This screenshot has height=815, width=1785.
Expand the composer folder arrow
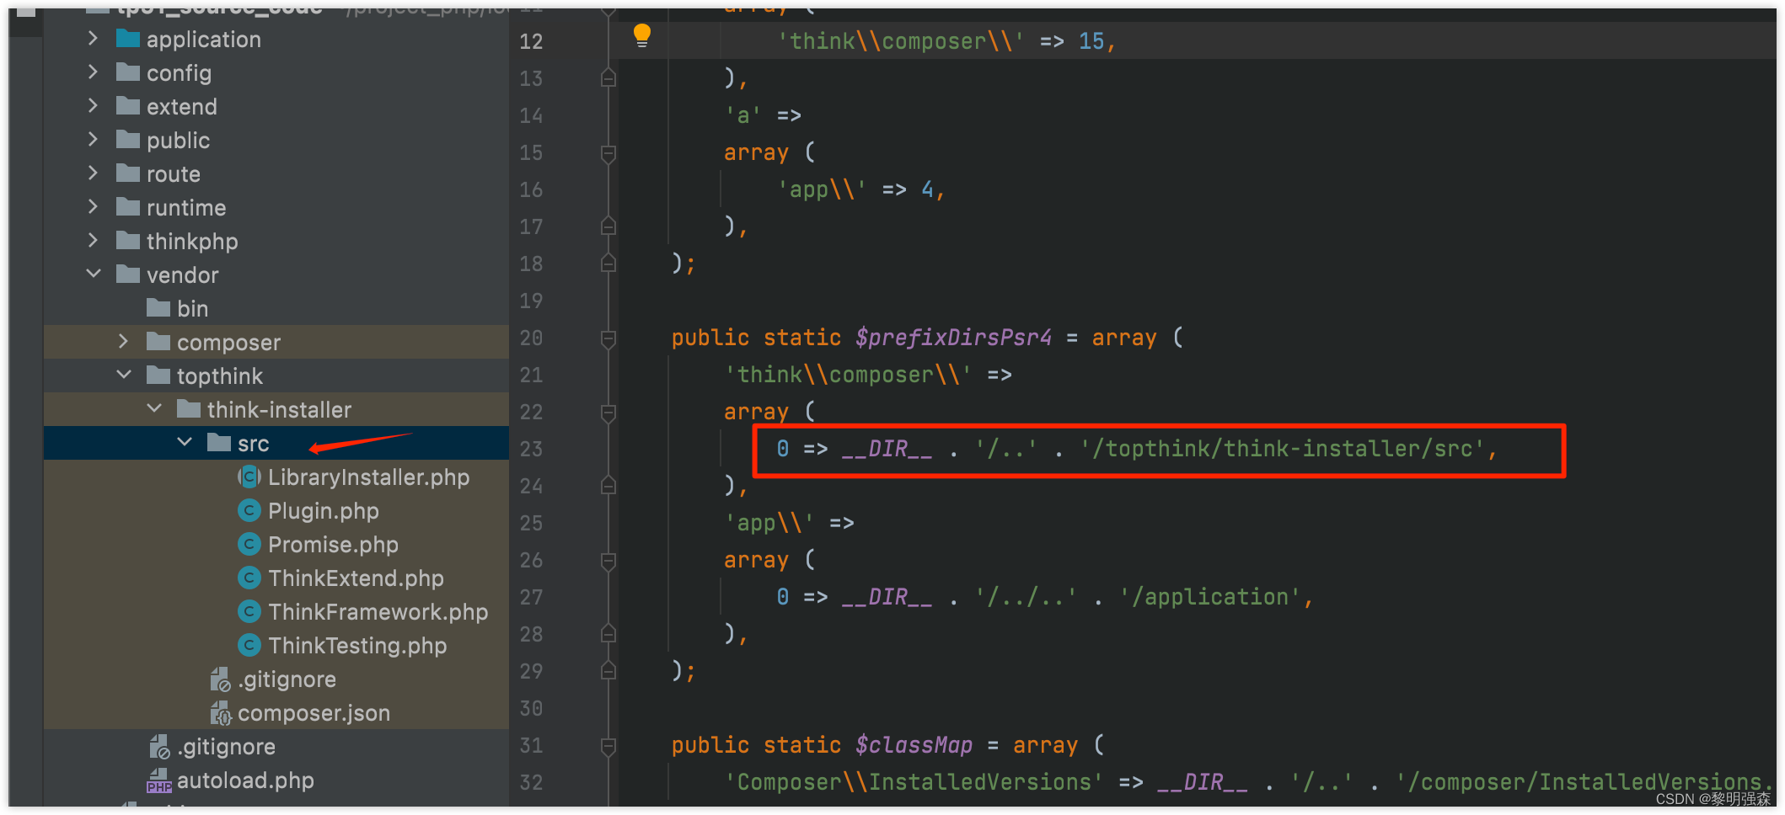point(123,342)
